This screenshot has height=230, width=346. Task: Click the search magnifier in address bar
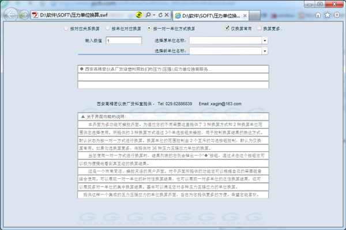[148, 14]
